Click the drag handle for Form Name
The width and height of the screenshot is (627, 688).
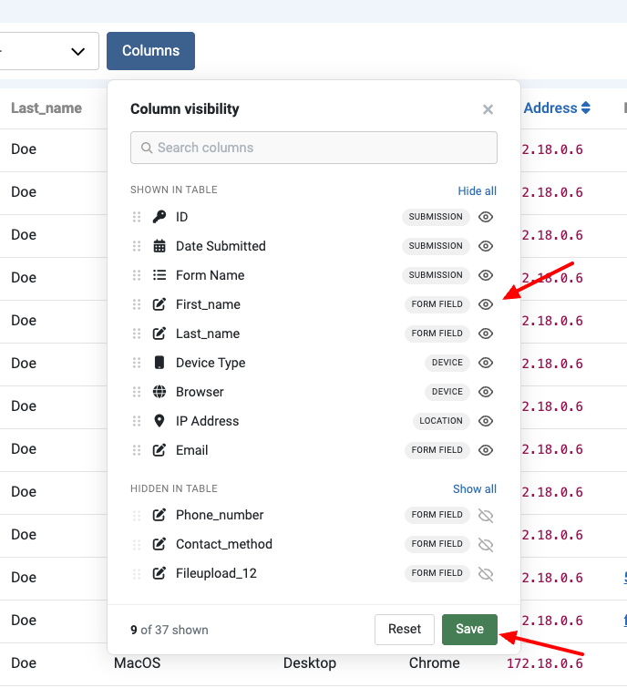point(137,275)
